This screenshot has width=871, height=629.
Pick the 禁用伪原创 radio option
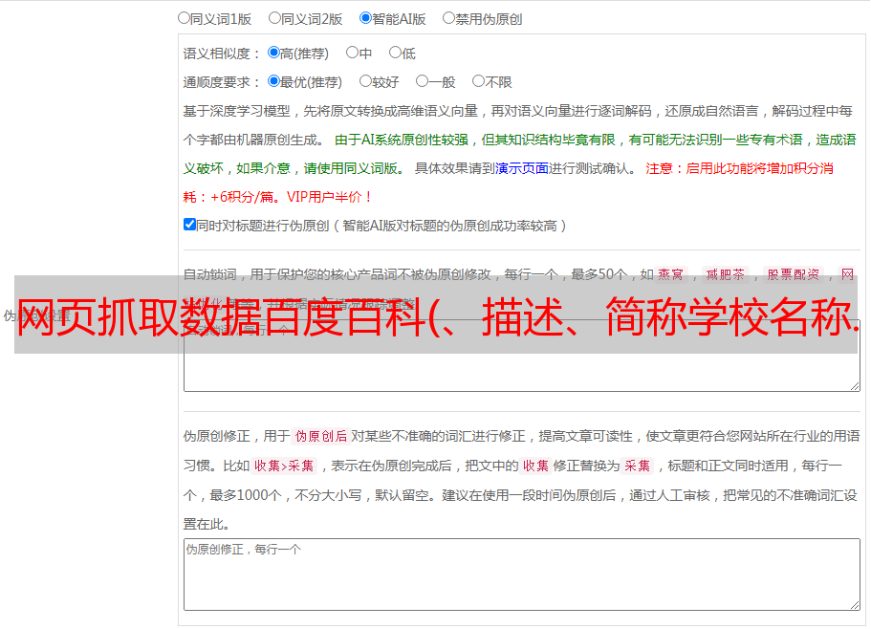[449, 18]
